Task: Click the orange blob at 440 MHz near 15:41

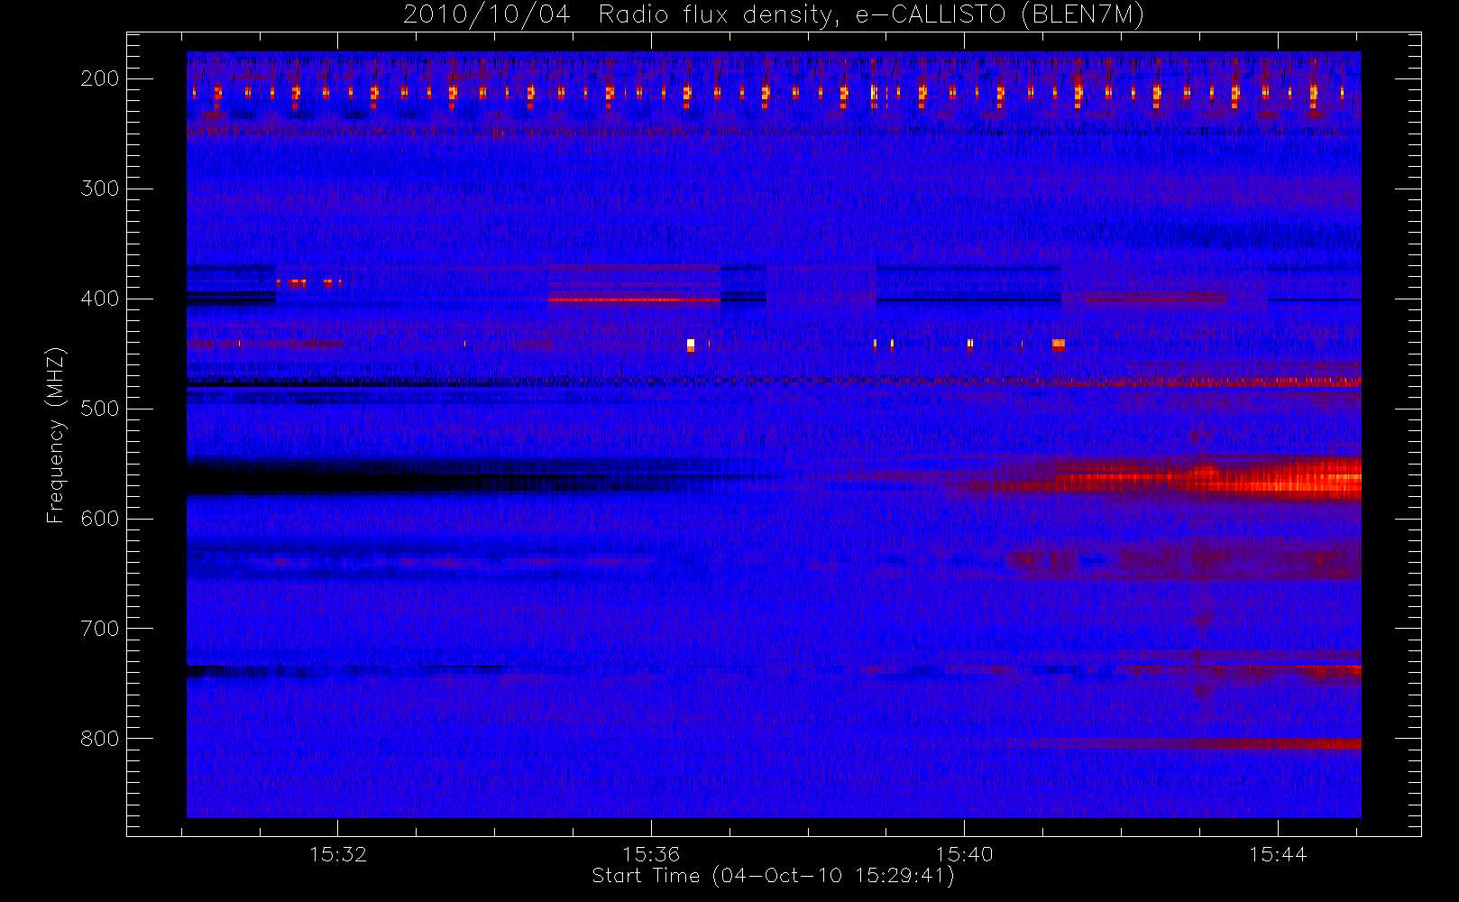Action: (1059, 344)
